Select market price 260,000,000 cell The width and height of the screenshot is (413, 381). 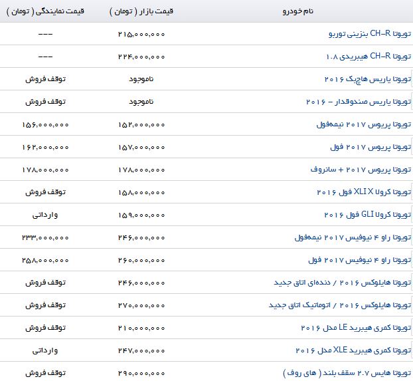coord(141,261)
